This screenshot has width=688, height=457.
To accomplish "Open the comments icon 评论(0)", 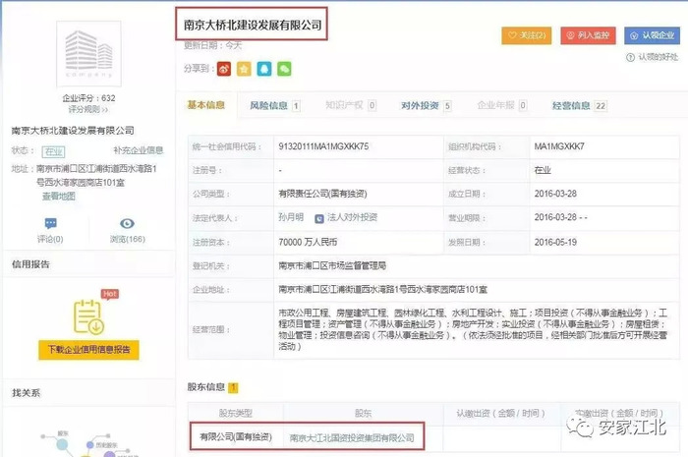I will pyautogui.click(x=50, y=223).
